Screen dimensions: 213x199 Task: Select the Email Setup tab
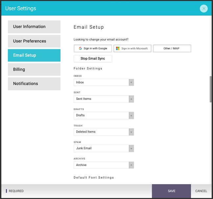[x=34, y=55]
